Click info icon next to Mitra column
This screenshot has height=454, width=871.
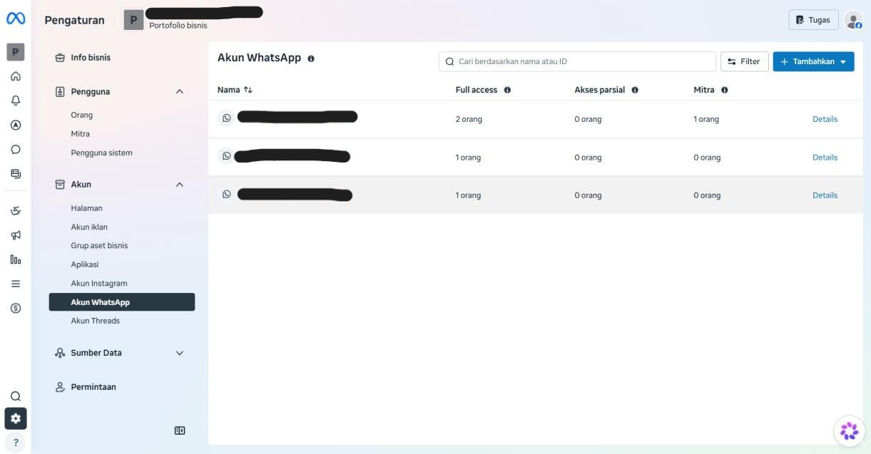click(x=724, y=90)
